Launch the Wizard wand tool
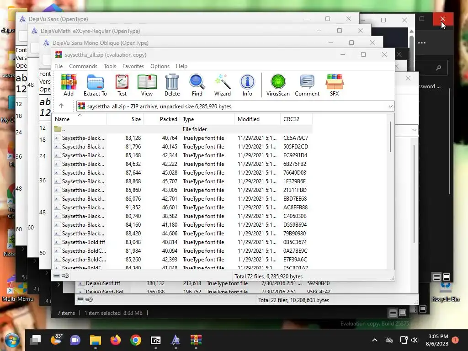468x351 pixels. pos(223,85)
